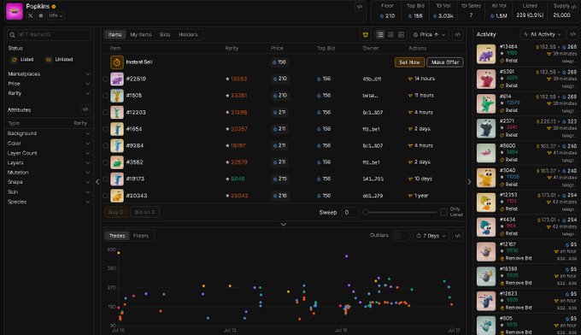Viewport: 581px width, 335px height.
Task: Click the search magnifier icon
Action: pos(12,35)
